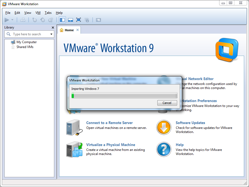Click the Importing Windows 7 progress bar

[124, 95]
